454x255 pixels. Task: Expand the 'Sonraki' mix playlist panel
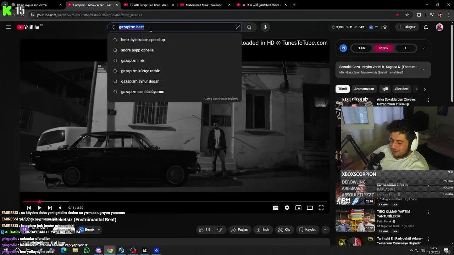click(x=424, y=70)
